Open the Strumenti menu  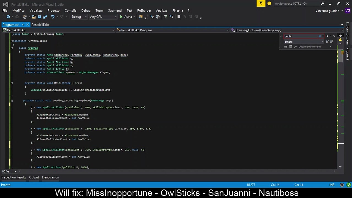click(115, 10)
